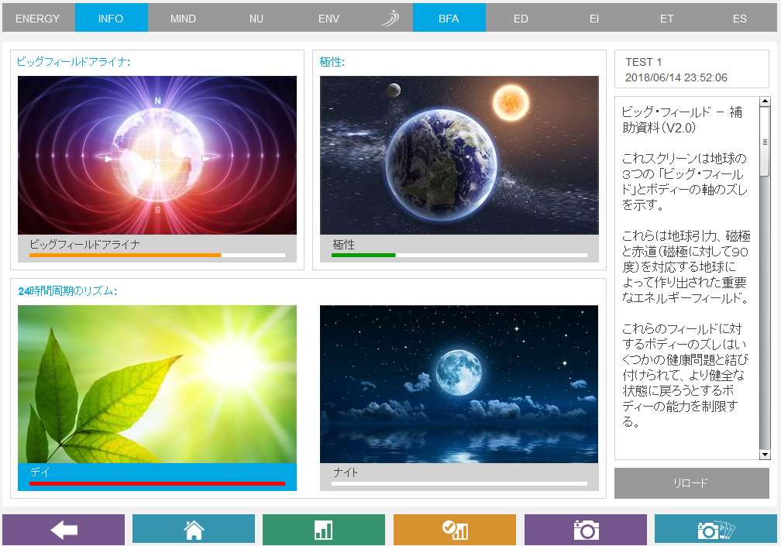Click the ビッグフィールドアライナ: section heading
Image resolution: width=781 pixels, height=546 pixels.
click(x=73, y=62)
